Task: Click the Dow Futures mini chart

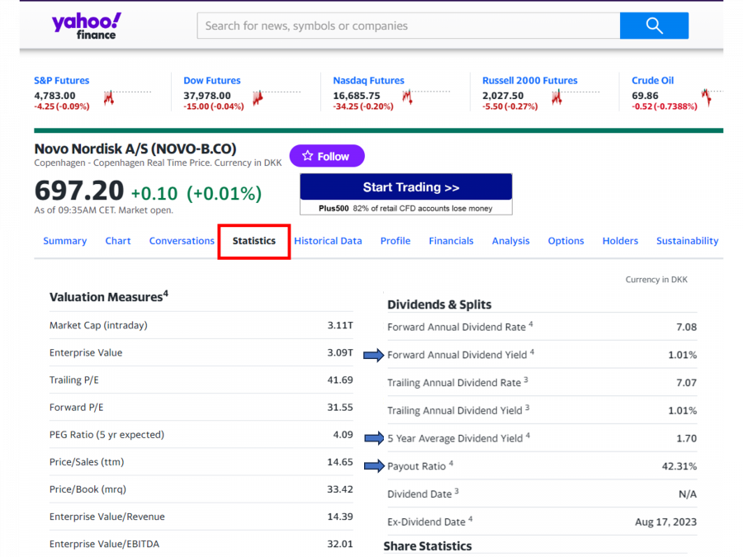Action: pyautogui.click(x=277, y=97)
